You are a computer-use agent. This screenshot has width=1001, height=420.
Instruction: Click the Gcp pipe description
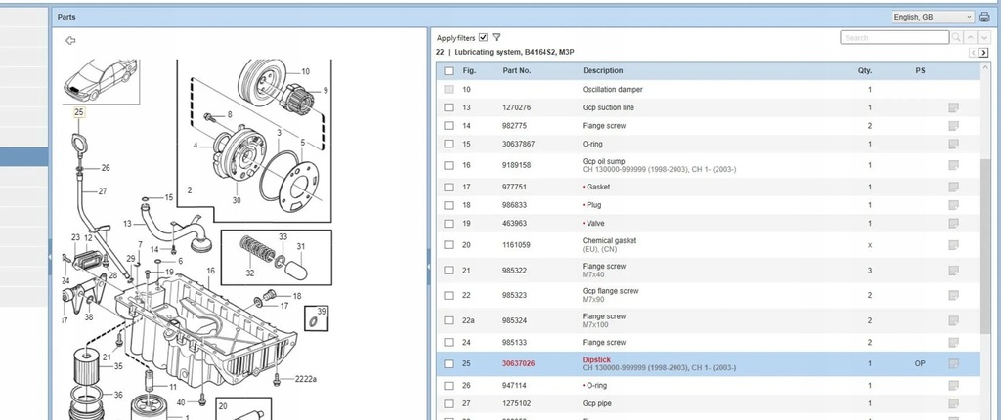pos(596,403)
